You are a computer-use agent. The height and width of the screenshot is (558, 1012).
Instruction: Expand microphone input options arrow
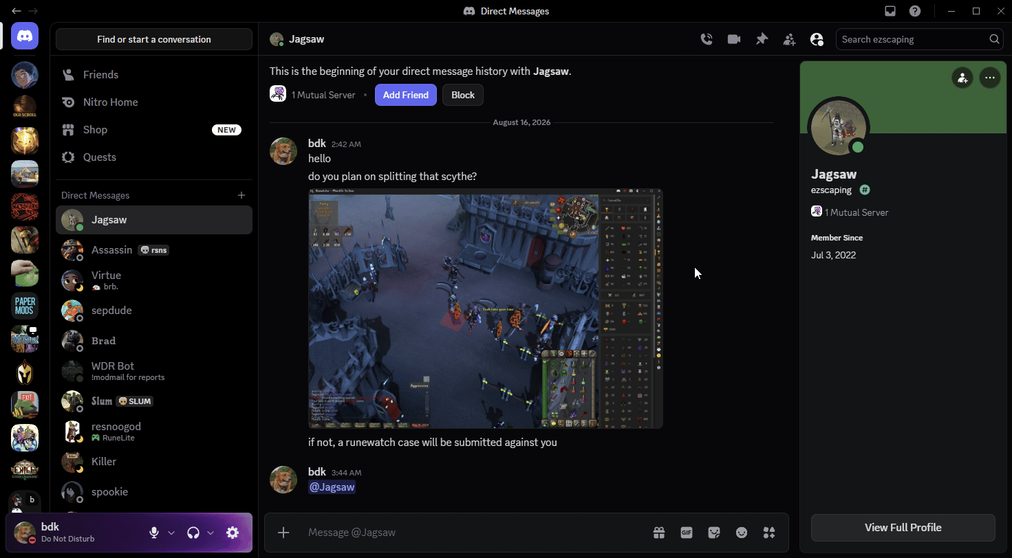click(x=171, y=533)
